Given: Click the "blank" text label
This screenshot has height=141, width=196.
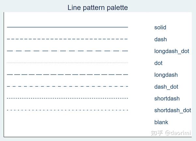Looking at the screenshot, I should (x=161, y=122).
